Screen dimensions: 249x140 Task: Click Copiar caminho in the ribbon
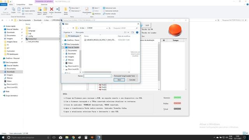28,11
